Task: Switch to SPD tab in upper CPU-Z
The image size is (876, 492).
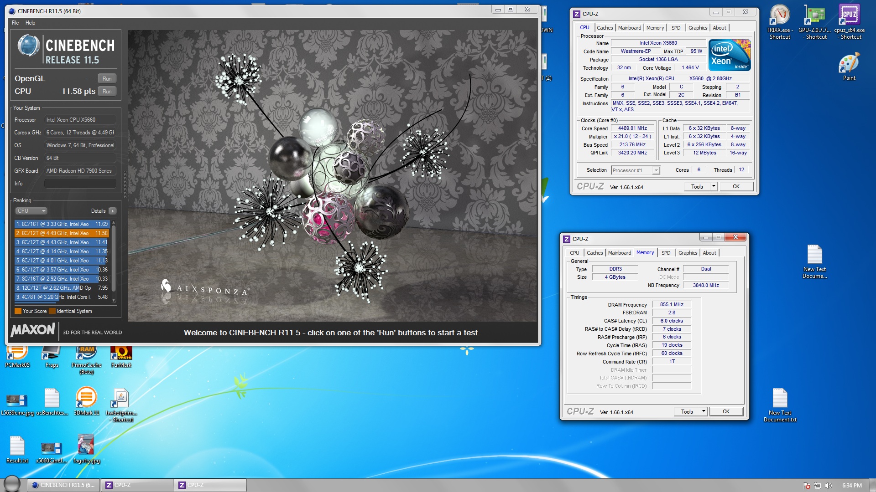Action: (x=676, y=28)
